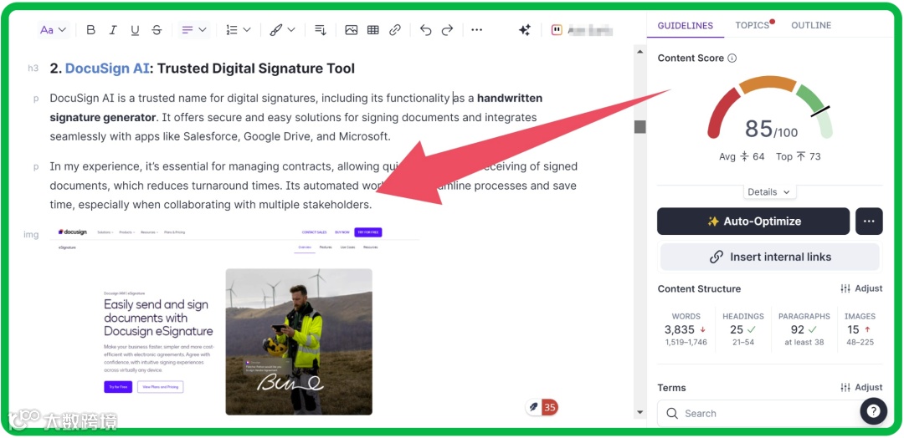The image size is (904, 438).
Task: Click the clear formatting icon
Action: (x=321, y=30)
